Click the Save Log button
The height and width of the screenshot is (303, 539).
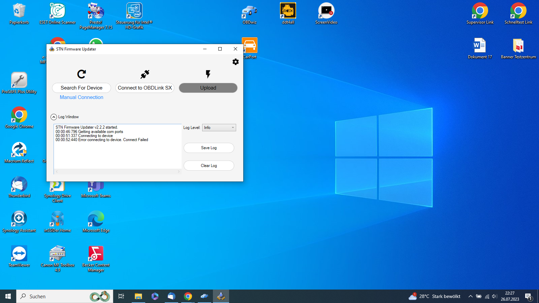click(x=209, y=148)
